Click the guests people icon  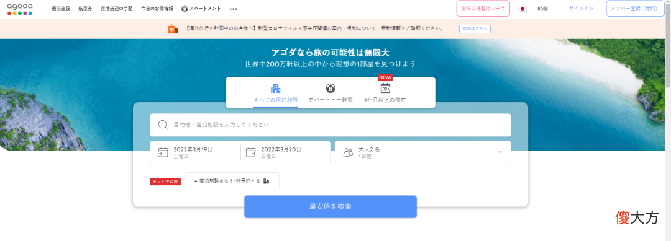349,152
